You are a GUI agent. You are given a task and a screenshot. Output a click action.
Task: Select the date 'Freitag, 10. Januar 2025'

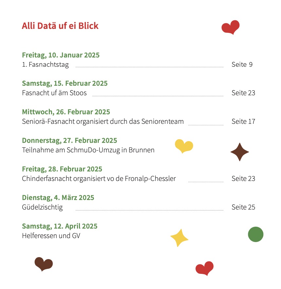tap(61, 55)
